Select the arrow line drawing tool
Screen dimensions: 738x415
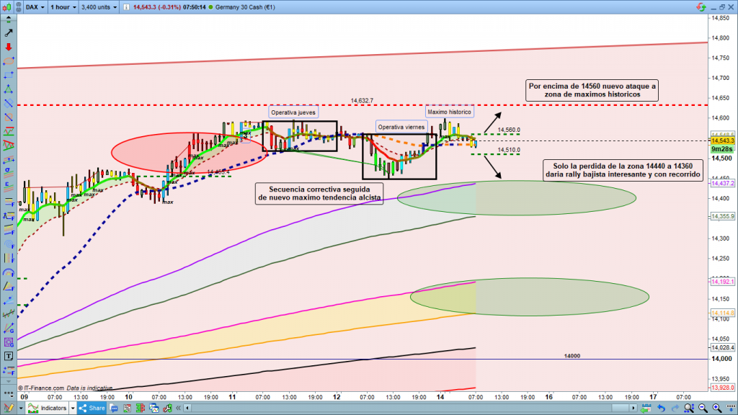tap(9, 33)
